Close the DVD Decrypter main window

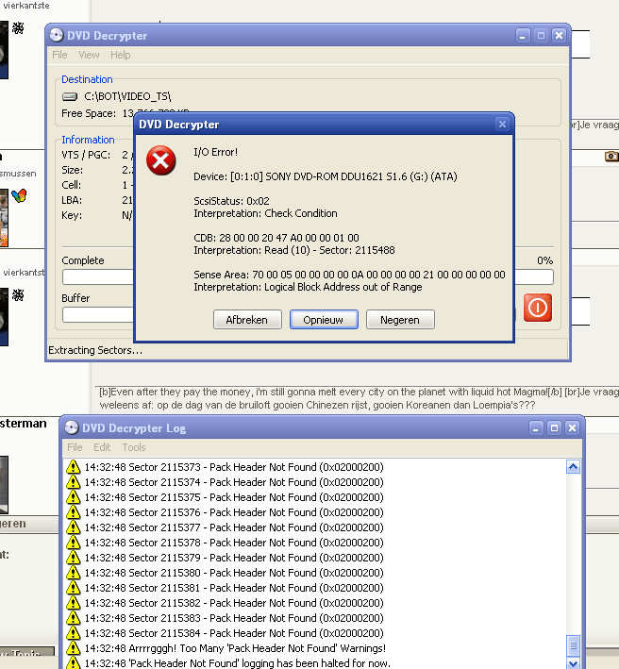point(559,36)
